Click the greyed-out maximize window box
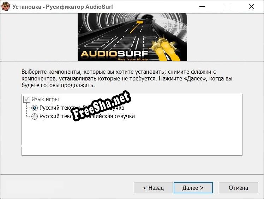Image resolution: width=264 pixels, height=199 pixels. click(x=226, y=7)
